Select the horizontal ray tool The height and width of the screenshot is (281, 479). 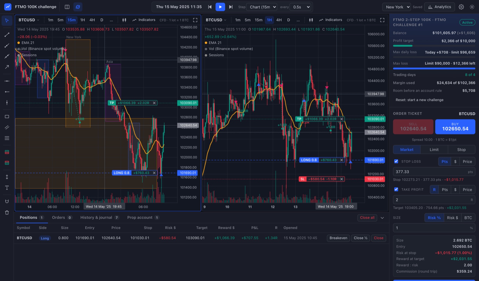tap(7, 92)
